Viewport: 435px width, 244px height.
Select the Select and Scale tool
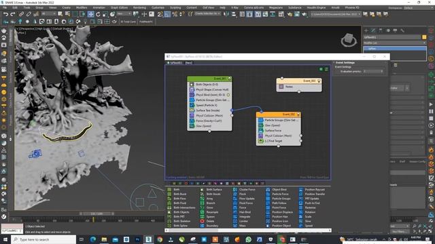(105, 14)
